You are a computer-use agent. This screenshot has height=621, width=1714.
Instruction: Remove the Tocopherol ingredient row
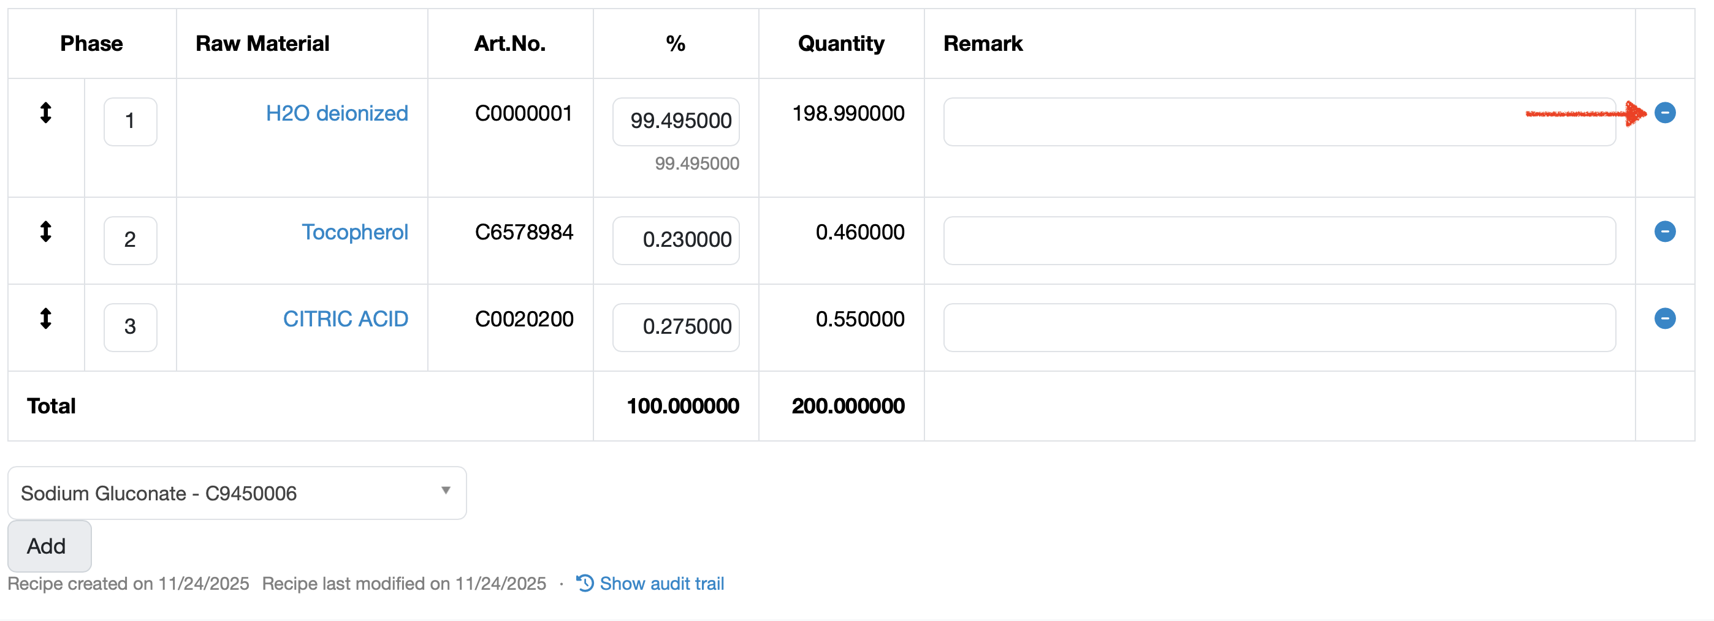tap(1664, 231)
